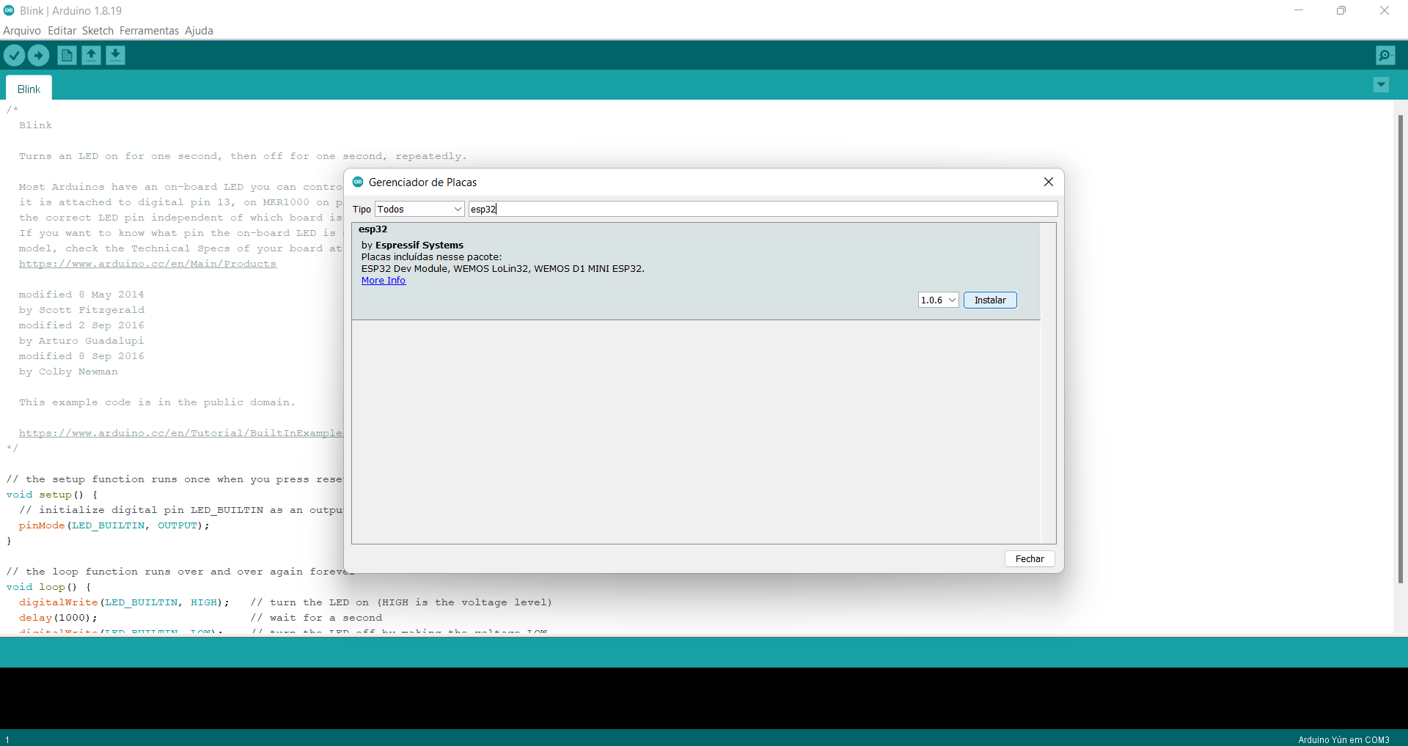Screen dimensions: 1408x746
Task: Open the version 1.0.6 dropdown
Action: [938, 300]
